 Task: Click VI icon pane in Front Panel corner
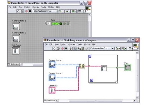click(88, 9)
